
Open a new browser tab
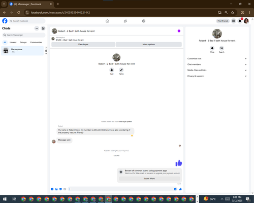click(x=58, y=4)
